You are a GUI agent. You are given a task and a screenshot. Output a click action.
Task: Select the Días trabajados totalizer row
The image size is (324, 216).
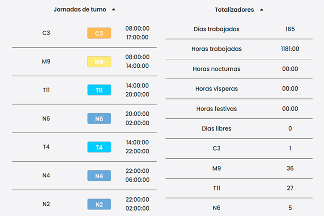(216, 29)
